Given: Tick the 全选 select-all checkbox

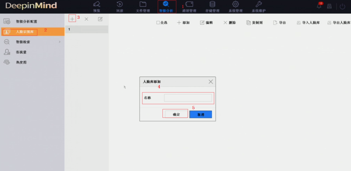Looking at the screenshot, I should pyautogui.click(x=158, y=23).
